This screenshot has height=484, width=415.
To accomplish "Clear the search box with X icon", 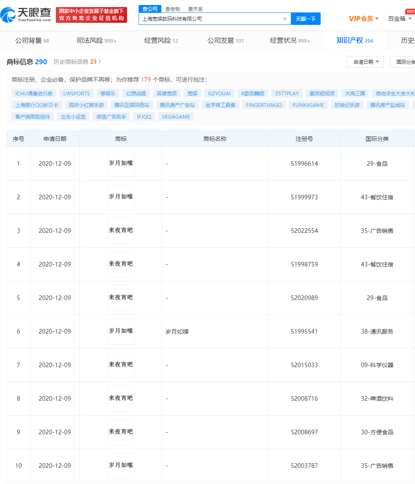I will [x=285, y=19].
